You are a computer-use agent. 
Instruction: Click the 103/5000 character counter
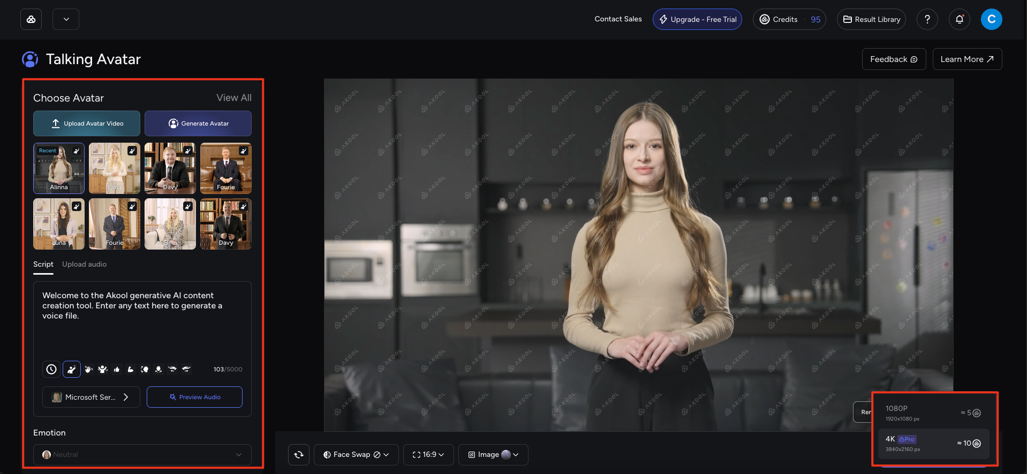point(228,369)
